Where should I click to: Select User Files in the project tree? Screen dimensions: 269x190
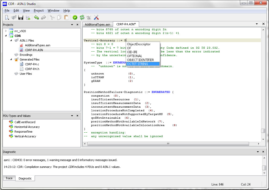coord(26,74)
